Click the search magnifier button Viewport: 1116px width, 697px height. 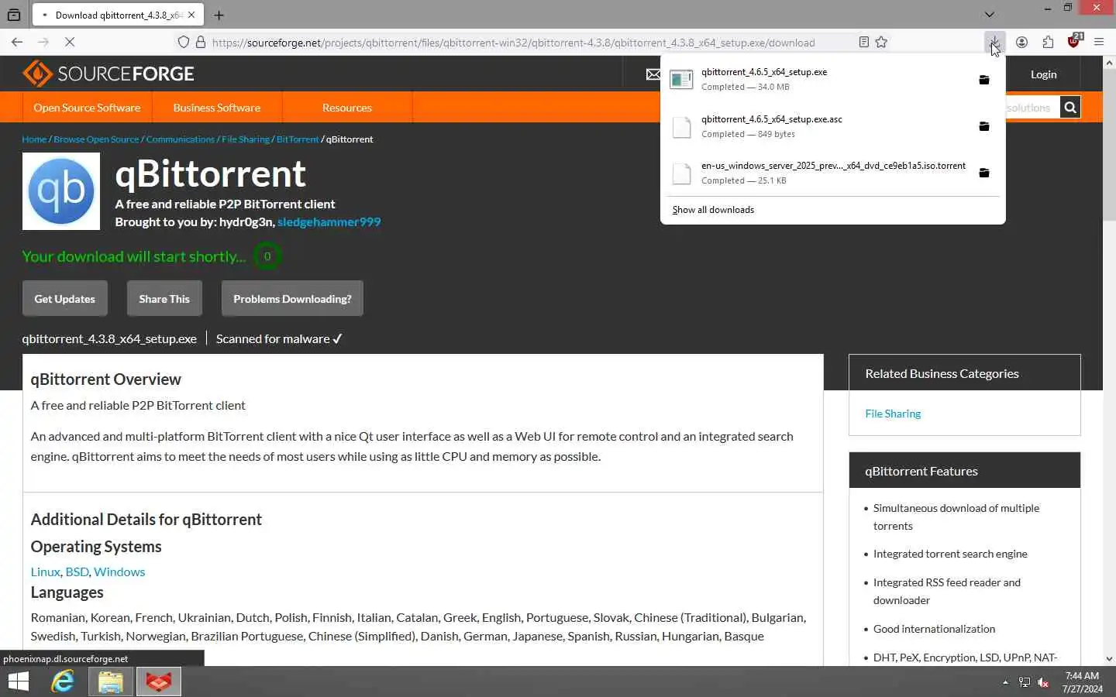point(1070,108)
